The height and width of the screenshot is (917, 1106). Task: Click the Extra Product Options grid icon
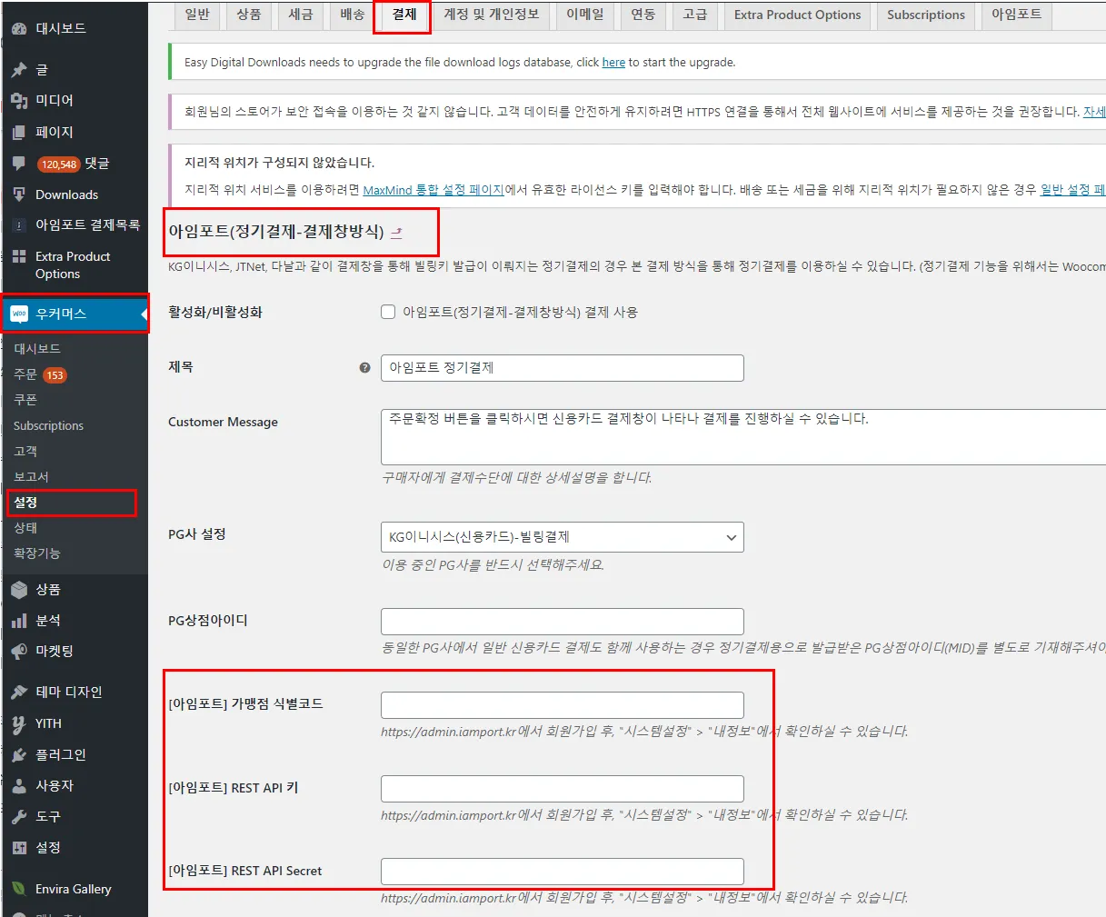click(19, 257)
